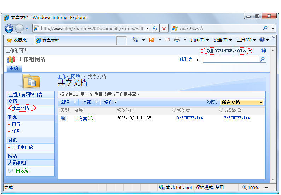Image resolution: width=281 pixels, height=195 pixels.
Task: Expand the RSS feeds dropdown arrow
Action: point(160,40)
